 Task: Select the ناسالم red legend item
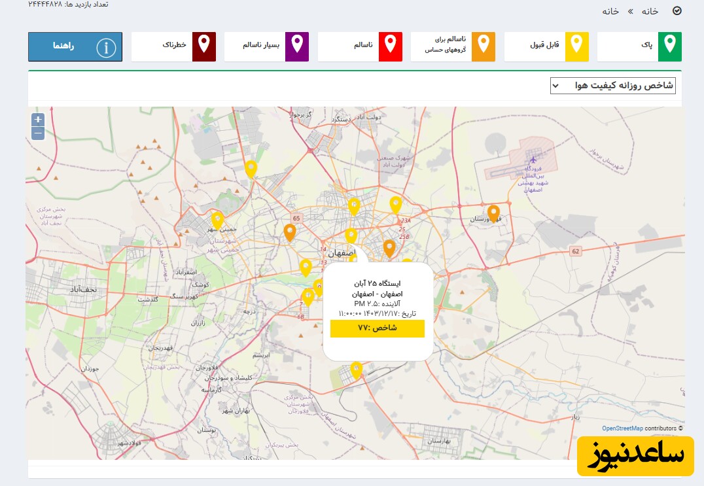(360, 46)
